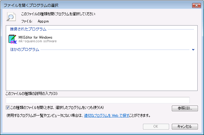Click the 参照(B)... browse button
This screenshot has width=204, height=135.
tap(185, 108)
